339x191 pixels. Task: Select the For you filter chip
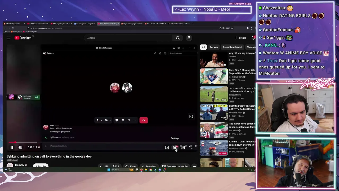click(x=214, y=47)
